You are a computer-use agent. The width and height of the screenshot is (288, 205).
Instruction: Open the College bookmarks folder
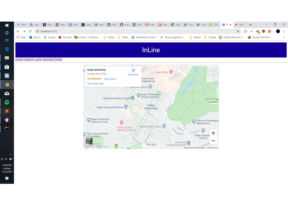(210, 37)
